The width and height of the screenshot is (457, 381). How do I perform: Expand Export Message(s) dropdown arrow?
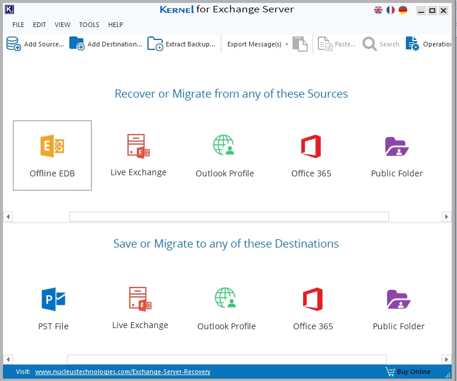click(287, 44)
